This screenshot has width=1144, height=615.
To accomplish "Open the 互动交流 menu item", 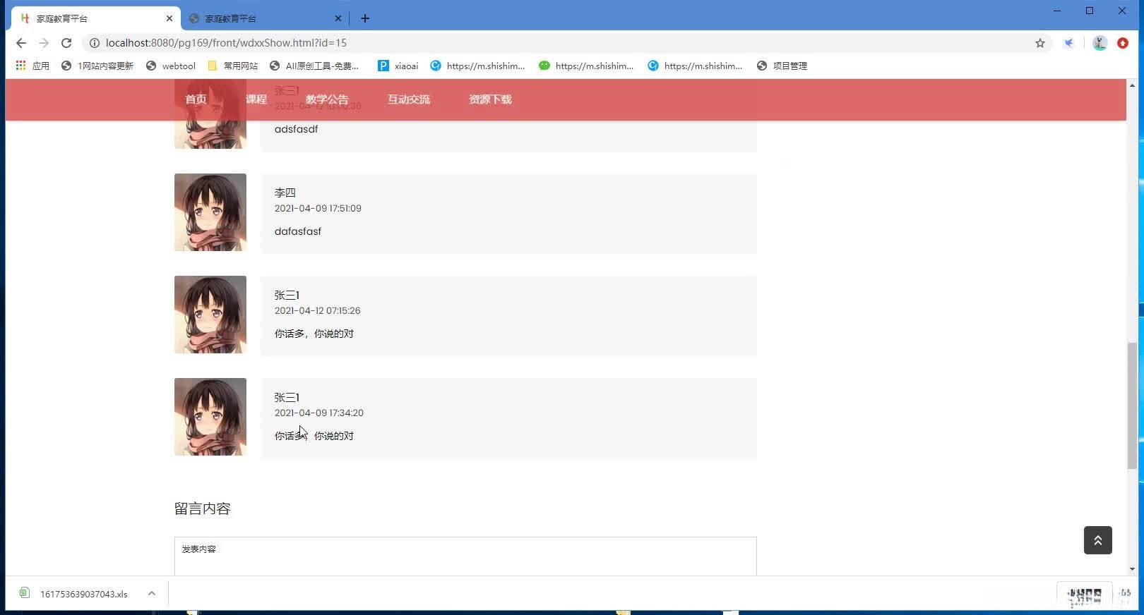I will click(409, 99).
